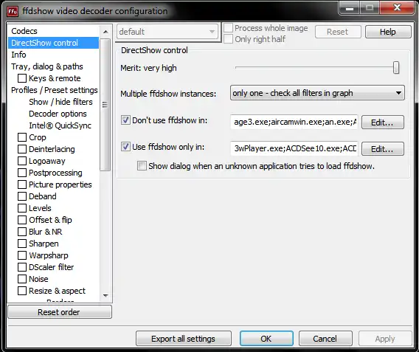Viewport: 419px width, 352px height.
Task: Enable the Logoaway filter checkbox
Action: [x=22, y=161]
